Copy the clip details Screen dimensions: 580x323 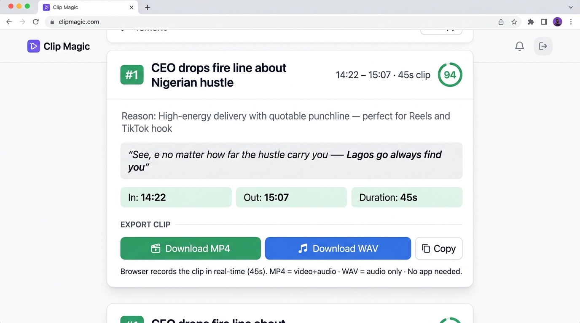(x=439, y=249)
